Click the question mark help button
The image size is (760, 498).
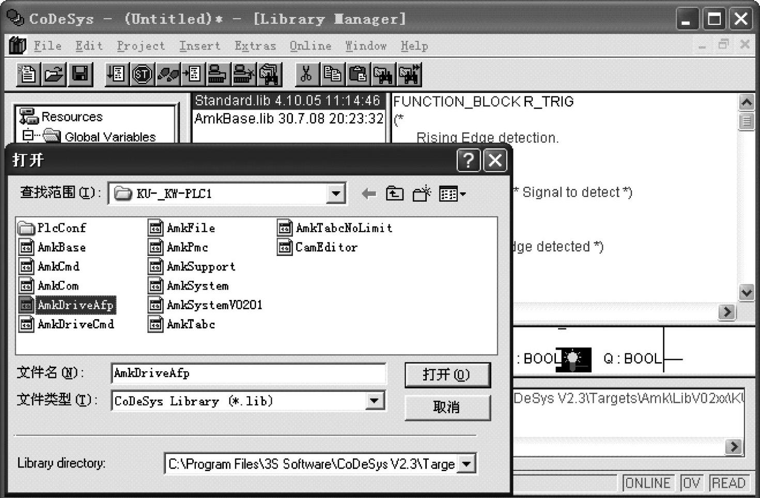click(x=469, y=160)
